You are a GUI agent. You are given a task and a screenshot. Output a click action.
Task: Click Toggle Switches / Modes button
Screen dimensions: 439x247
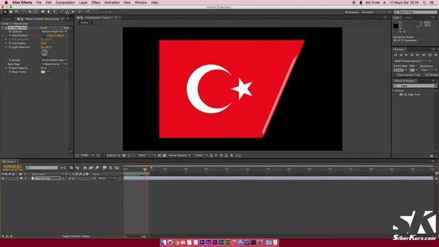(76, 236)
